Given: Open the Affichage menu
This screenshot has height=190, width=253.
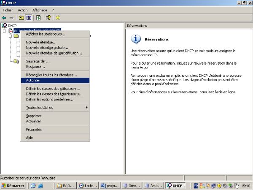Looking at the screenshot, I should (40, 10).
